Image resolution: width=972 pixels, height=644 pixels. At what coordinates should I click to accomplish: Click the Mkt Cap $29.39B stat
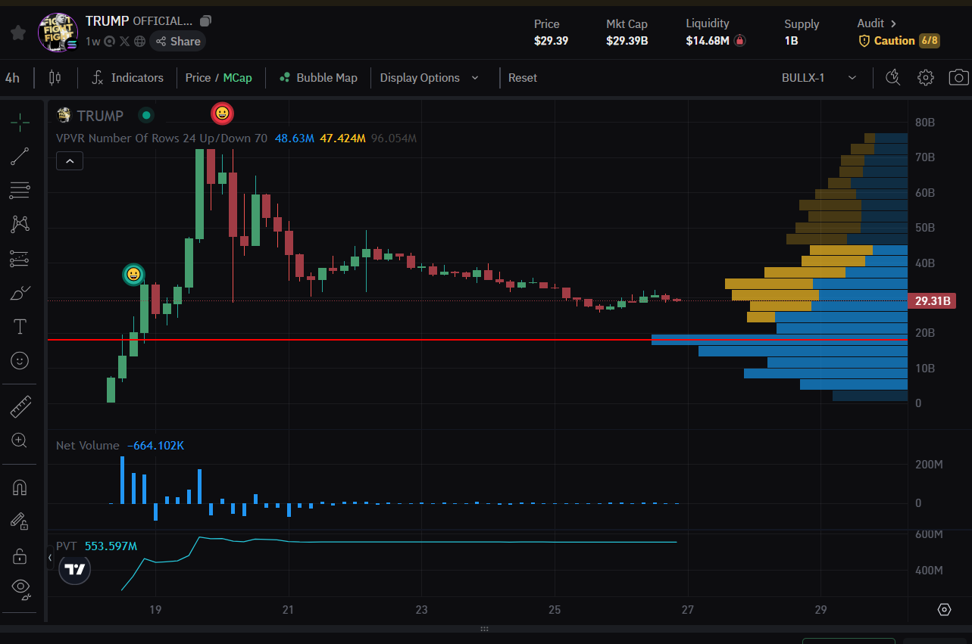[x=627, y=33]
